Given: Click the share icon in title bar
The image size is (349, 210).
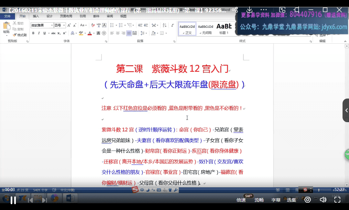Looking at the screenshot, I should (235, 10).
